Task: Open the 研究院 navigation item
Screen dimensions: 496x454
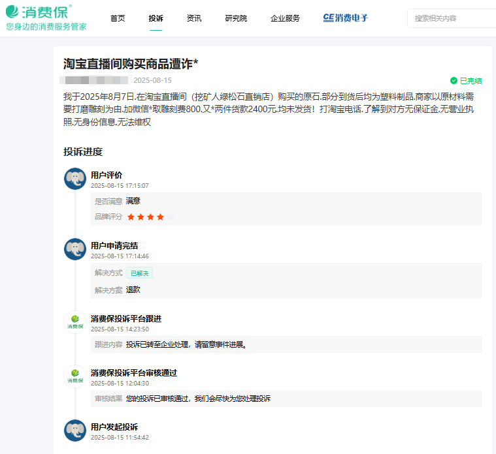Action: pyautogui.click(x=236, y=18)
